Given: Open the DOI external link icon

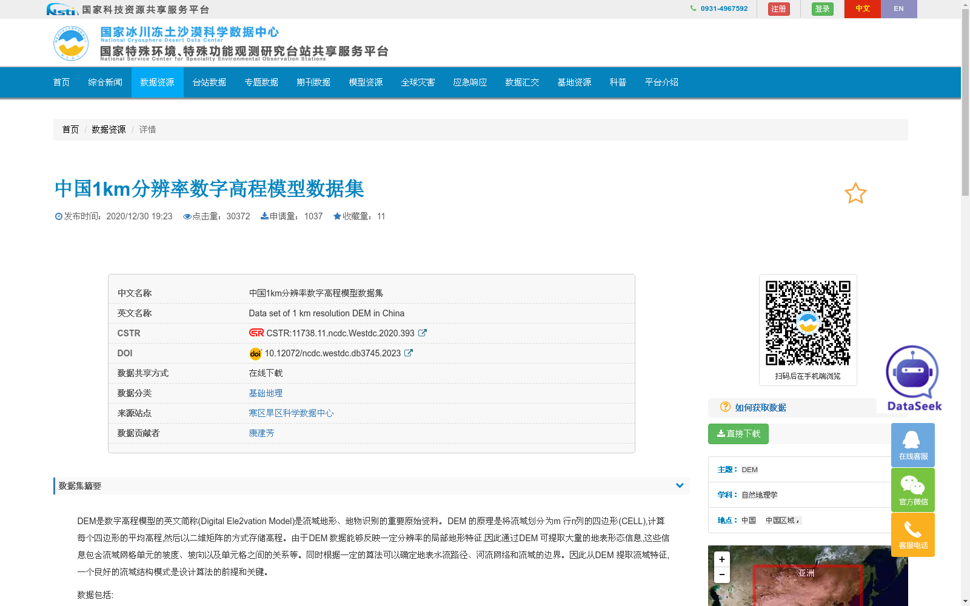Looking at the screenshot, I should point(409,353).
